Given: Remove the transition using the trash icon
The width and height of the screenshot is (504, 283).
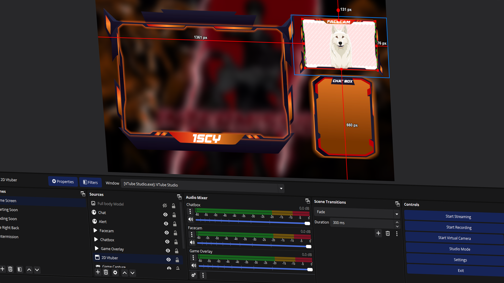Looking at the screenshot, I should point(387,233).
